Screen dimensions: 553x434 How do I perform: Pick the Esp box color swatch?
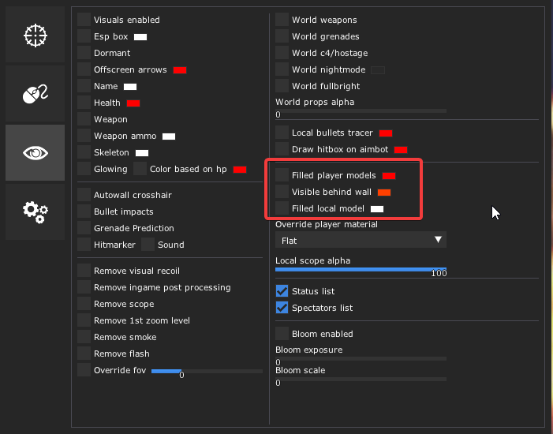coord(140,37)
